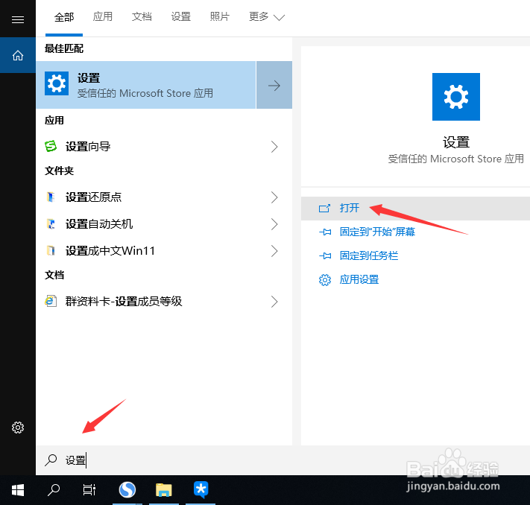Click pin icon beside 固定到"开始"屏幕
Screen dimensions: 530x505
tap(325, 232)
